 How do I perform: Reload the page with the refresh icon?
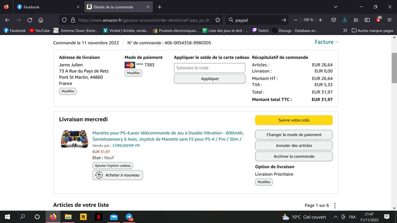tap(30, 20)
